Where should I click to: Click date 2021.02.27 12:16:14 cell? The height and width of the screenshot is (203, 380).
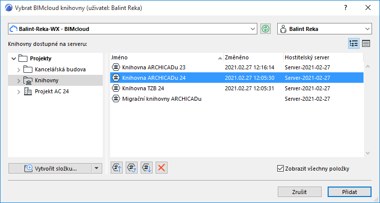pos(249,67)
